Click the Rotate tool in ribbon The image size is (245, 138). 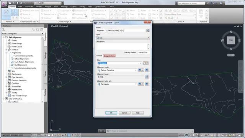[142, 10]
